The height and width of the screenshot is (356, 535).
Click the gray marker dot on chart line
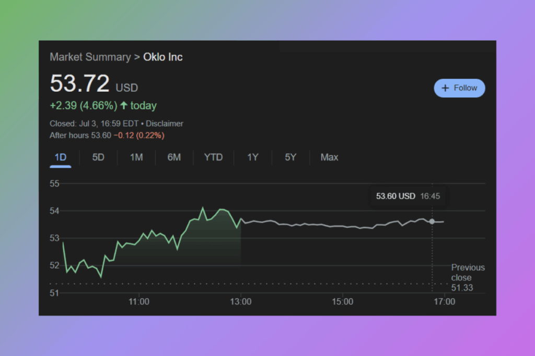tap(432, 222)
